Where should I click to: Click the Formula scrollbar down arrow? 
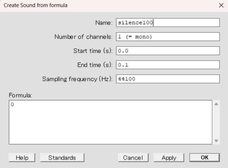pos(216,141)
